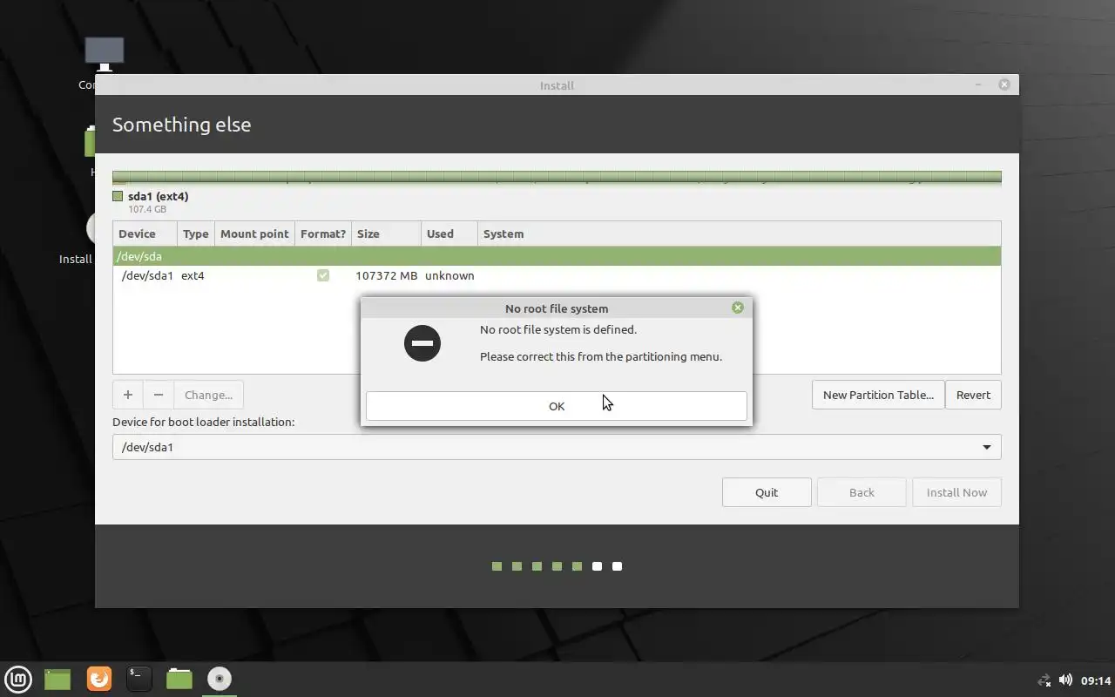This screenshot has height=697, width=1115.
Task: Expand the boot loader device dropdown
Action: pos(987,447)
